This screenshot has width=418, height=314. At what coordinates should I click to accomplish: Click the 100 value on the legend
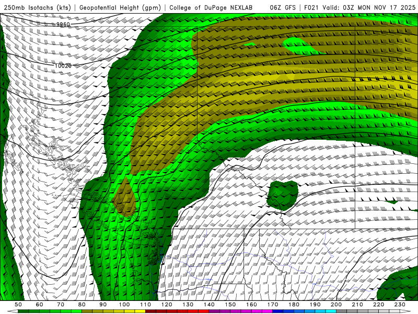point(124,305)
